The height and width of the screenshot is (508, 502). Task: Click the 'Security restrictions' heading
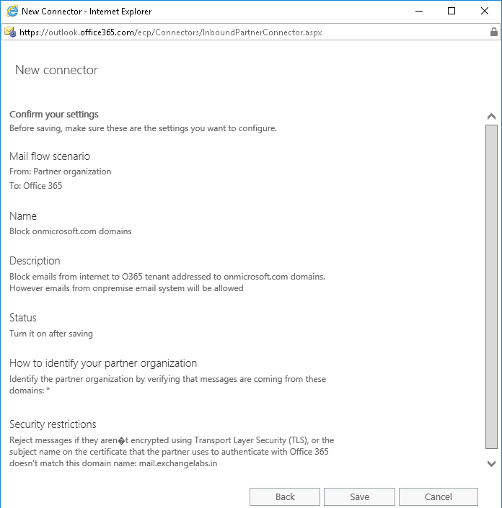53,424
